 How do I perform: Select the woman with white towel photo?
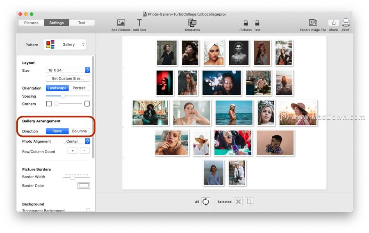click(x=214, y=53)
